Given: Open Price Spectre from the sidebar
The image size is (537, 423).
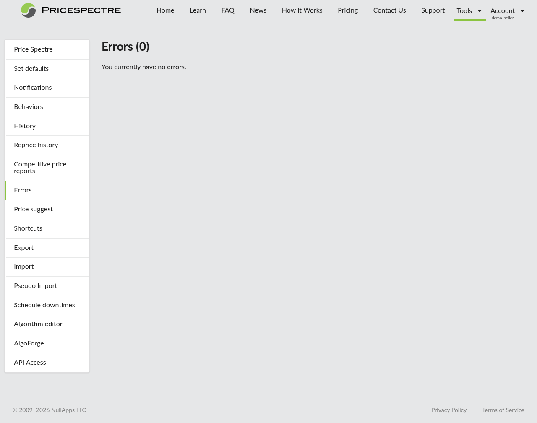Looking at the screenshot, I should coord(33,49).
